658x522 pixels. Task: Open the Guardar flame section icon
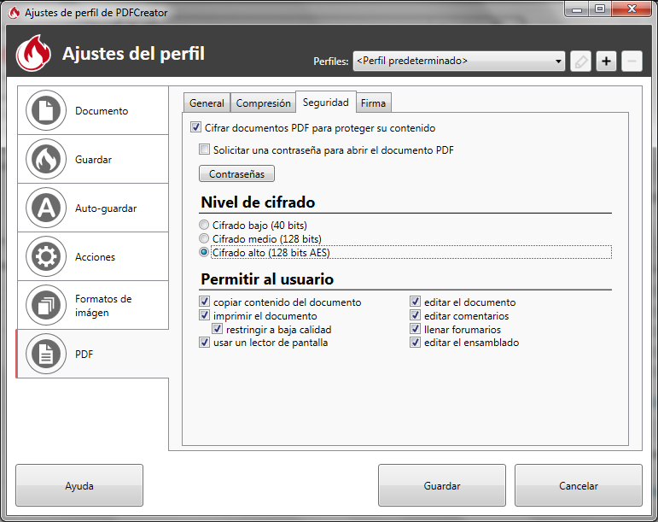pos(46,159)
